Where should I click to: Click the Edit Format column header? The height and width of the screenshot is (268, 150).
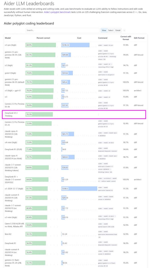pyautogui.click(x=139, y=38)
